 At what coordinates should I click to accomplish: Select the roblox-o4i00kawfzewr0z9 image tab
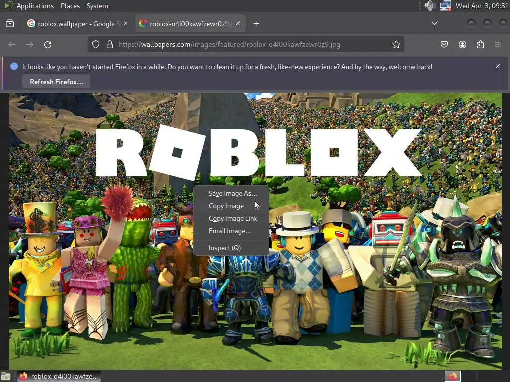191,24
